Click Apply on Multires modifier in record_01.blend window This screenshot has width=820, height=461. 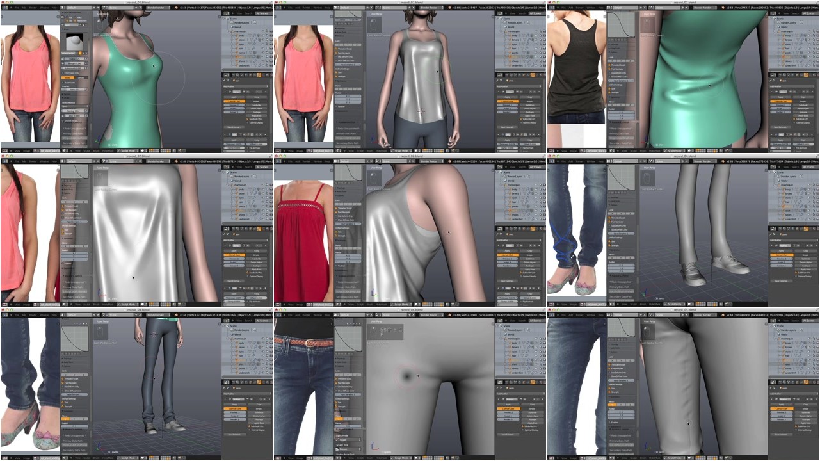tap(234, 97)
